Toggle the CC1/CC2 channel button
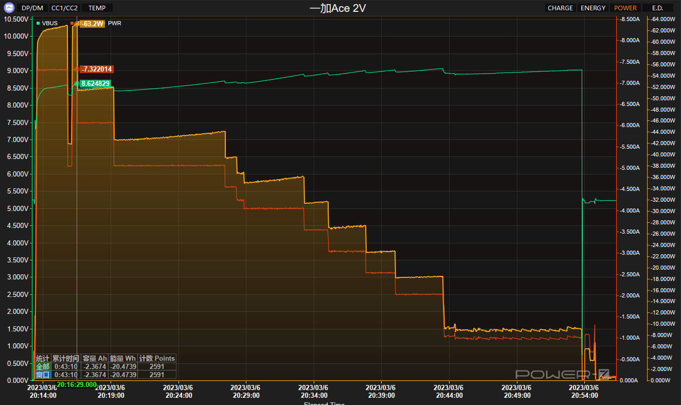681x405 pixels. click(x=65, y=8)
